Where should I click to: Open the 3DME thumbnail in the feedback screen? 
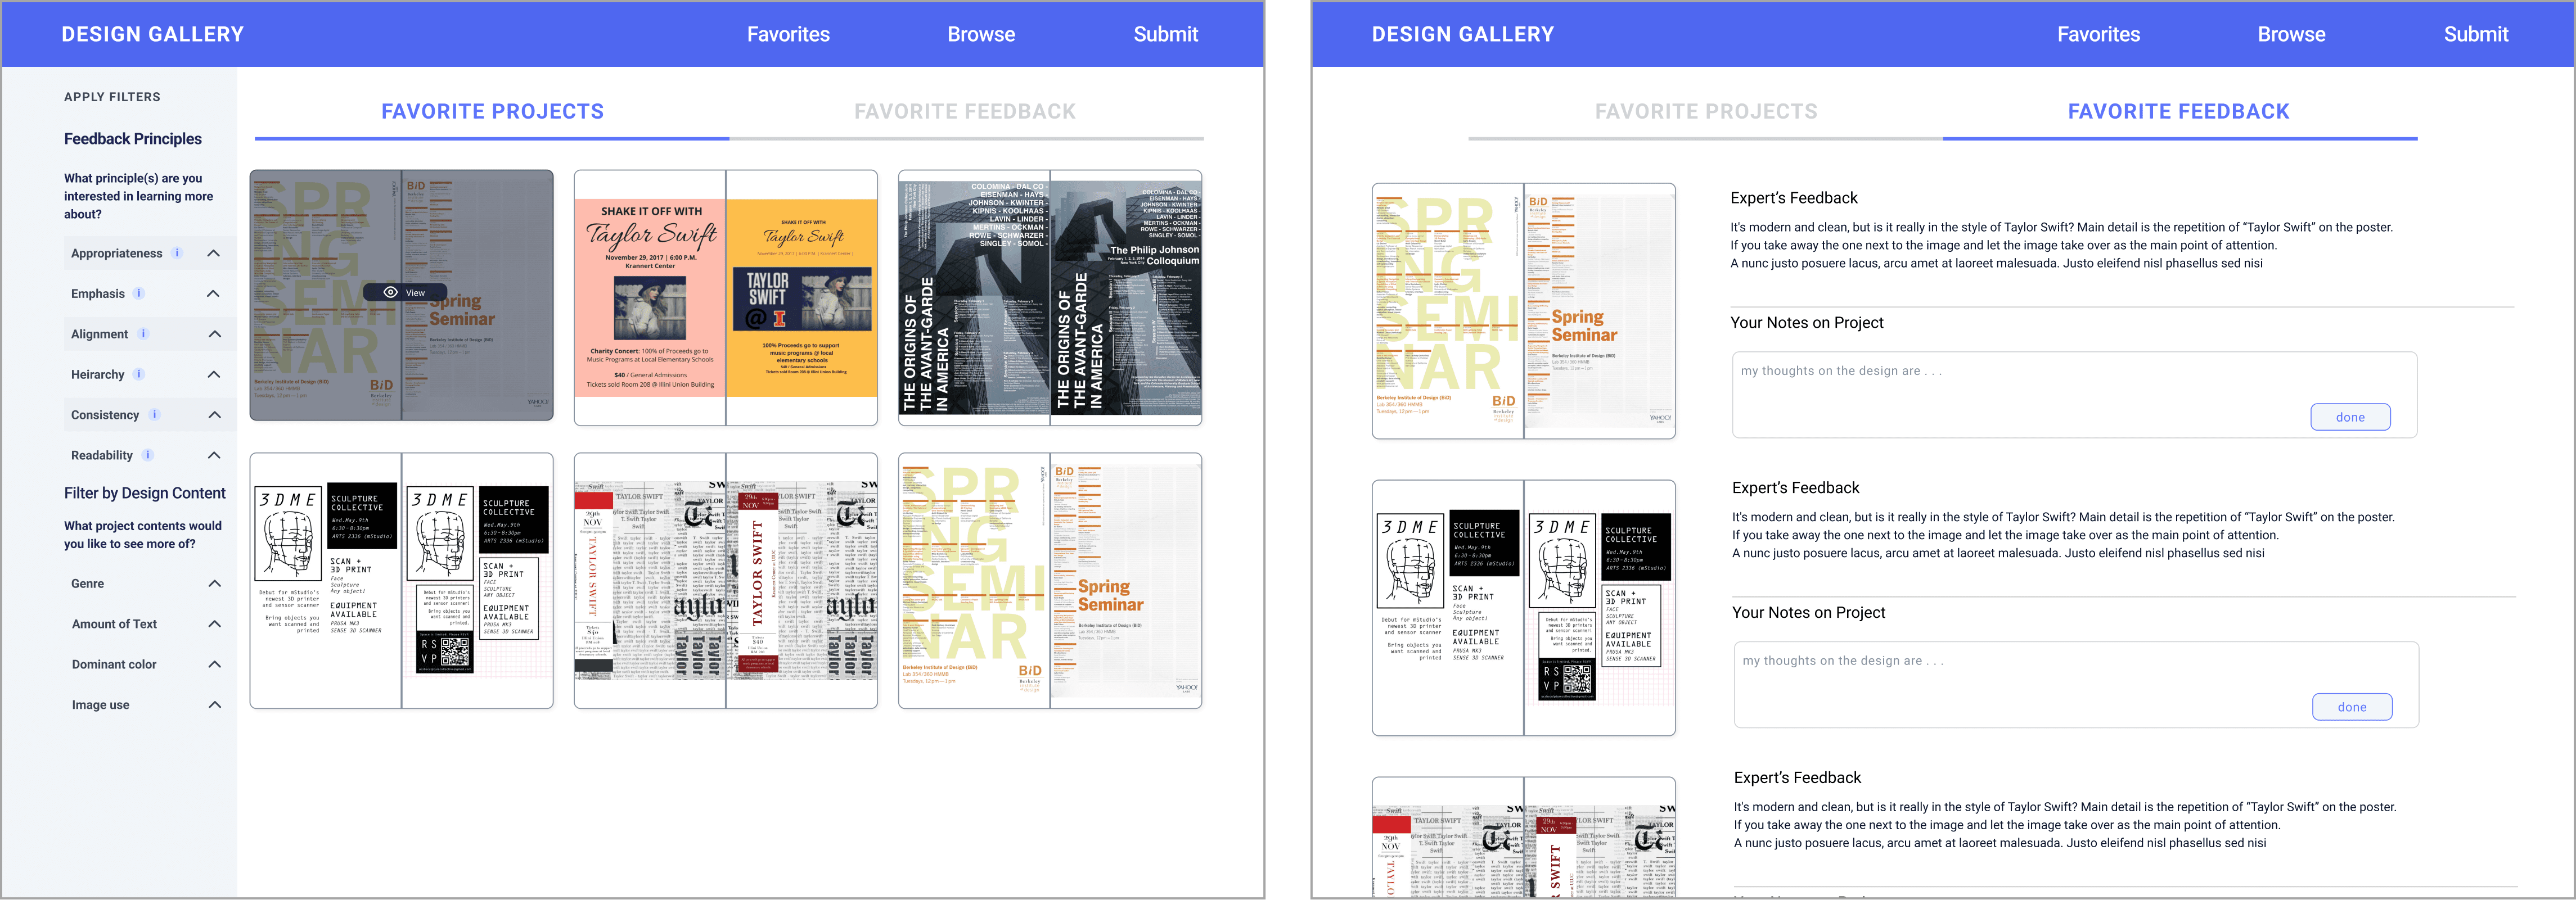(1524, 608)
